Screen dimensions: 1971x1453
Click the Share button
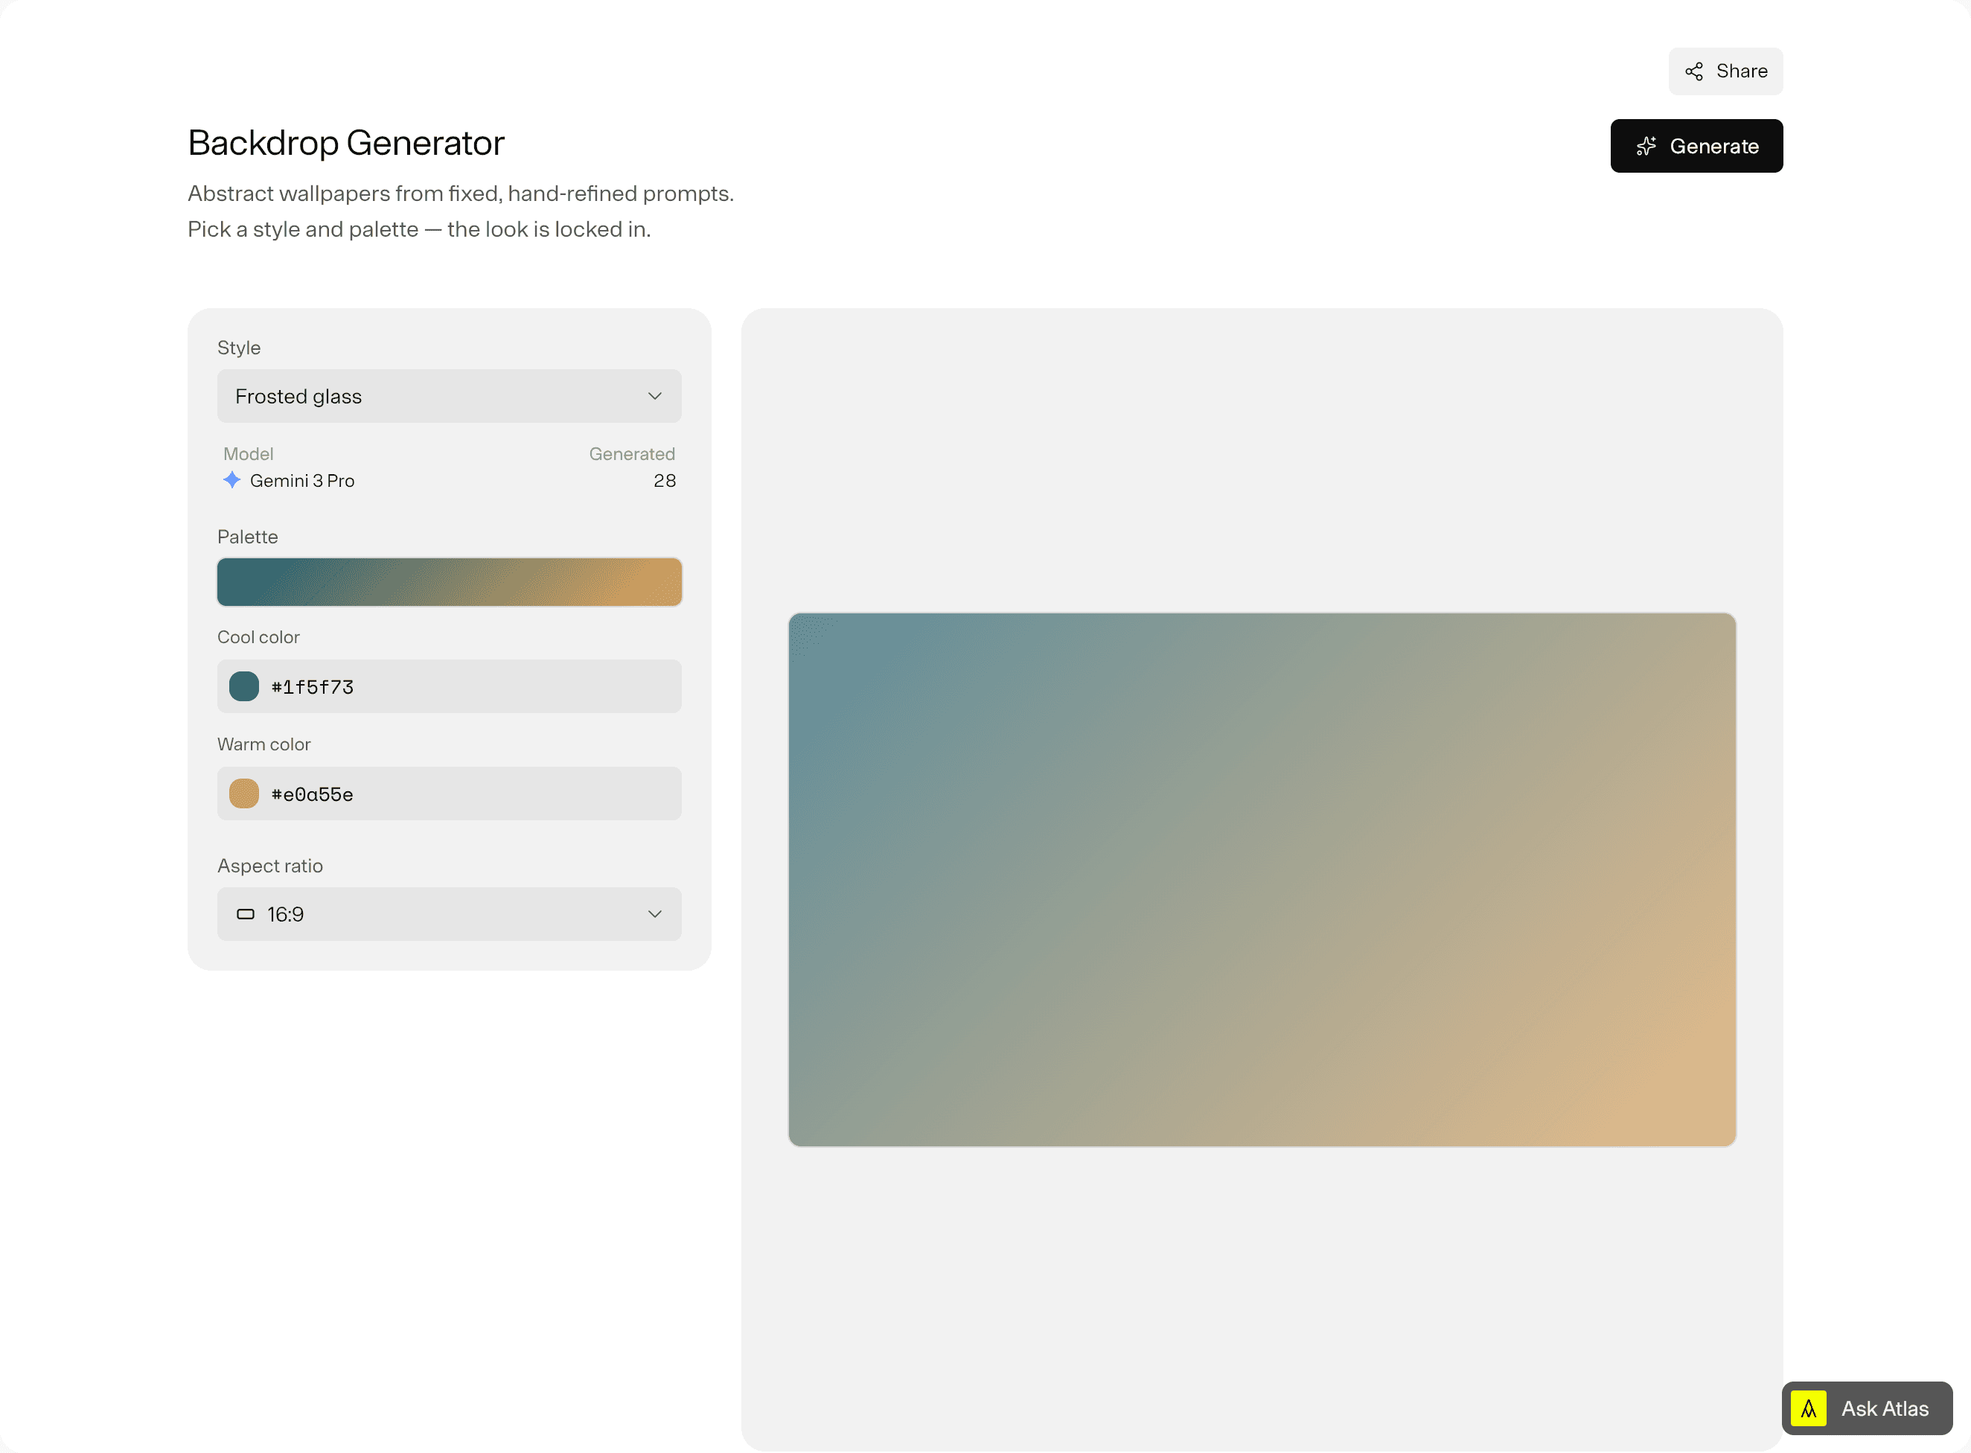(1725, 71)
